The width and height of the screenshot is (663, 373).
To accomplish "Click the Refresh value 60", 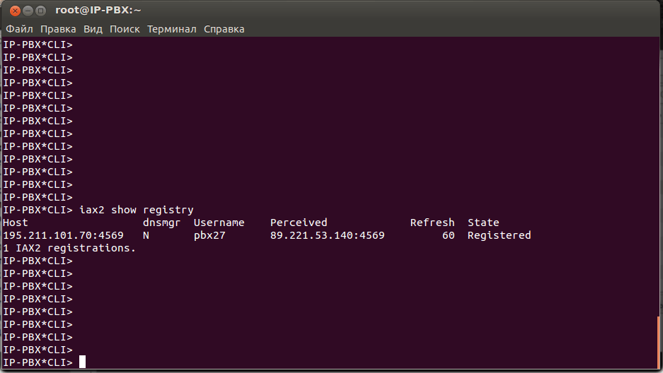I will pyautogui.click(x=448, y=235).
